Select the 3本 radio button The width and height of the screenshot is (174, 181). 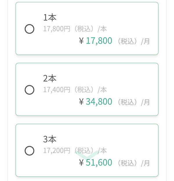pos(29,151)
